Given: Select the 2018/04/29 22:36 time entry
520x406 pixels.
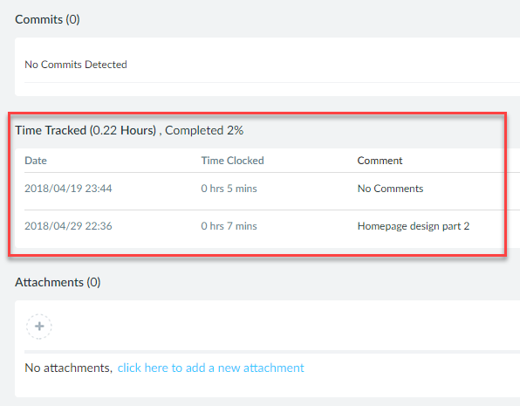Looking at the screenshot, I should point(68,226).
